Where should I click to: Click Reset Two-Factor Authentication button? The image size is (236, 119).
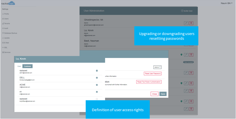pos(149,82)
